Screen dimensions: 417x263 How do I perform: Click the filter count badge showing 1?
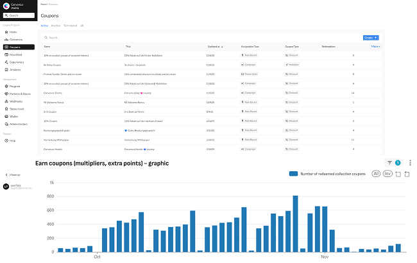[398, 163]
